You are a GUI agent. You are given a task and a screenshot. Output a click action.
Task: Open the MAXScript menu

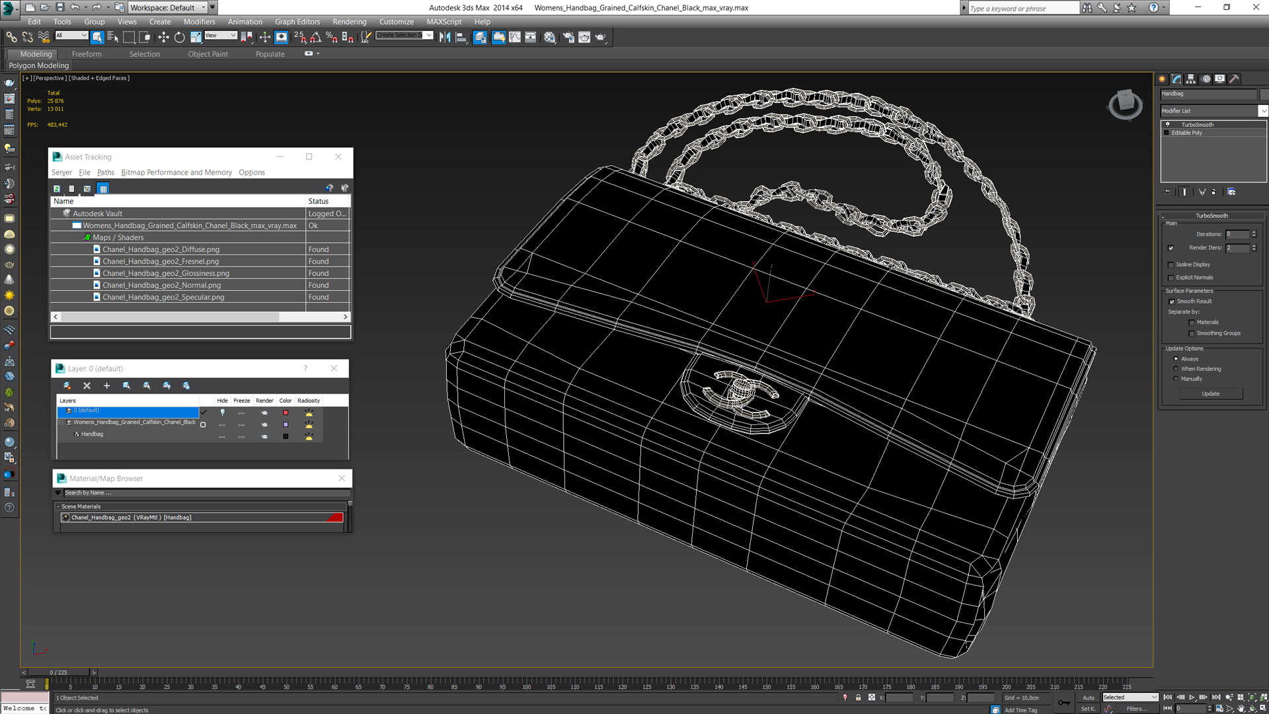tap(443, 22)
